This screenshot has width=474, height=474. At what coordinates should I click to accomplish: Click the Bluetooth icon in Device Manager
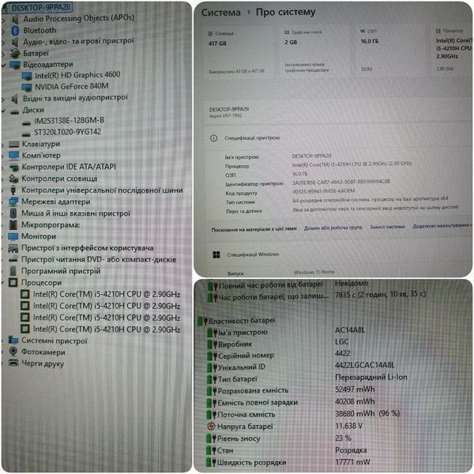(14, 30)
